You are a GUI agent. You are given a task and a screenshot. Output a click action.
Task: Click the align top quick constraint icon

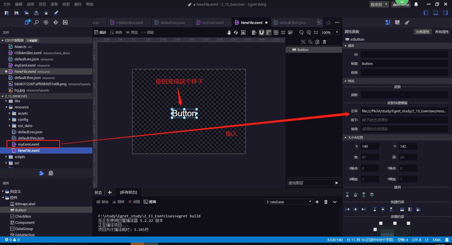point(375,209)
